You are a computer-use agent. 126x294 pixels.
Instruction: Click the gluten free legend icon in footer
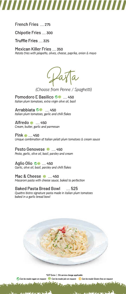point(80,279)
